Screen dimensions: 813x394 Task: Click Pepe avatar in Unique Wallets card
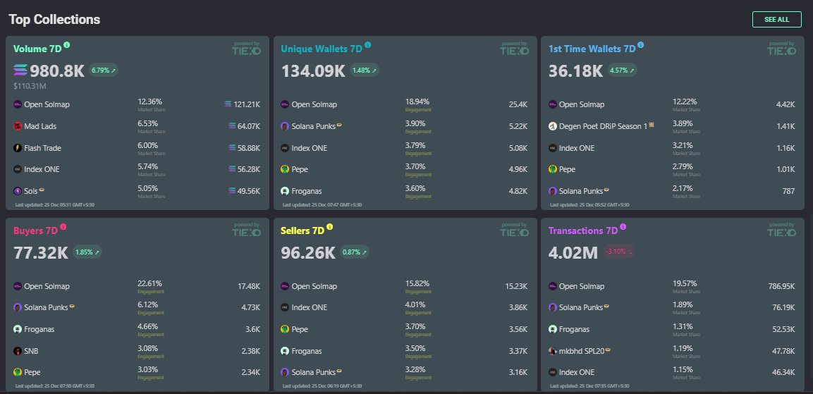click(285, 169)
